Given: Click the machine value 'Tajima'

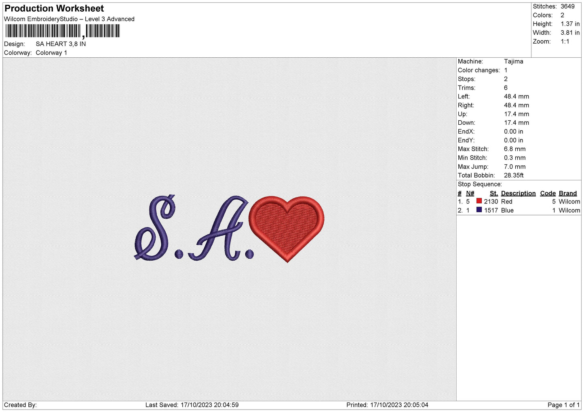Looking at the screenshot, I should click(514, 61).
